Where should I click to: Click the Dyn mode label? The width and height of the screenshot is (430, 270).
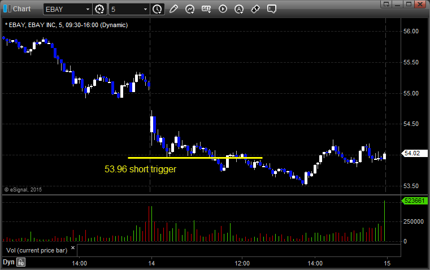[x=8, y=262]
